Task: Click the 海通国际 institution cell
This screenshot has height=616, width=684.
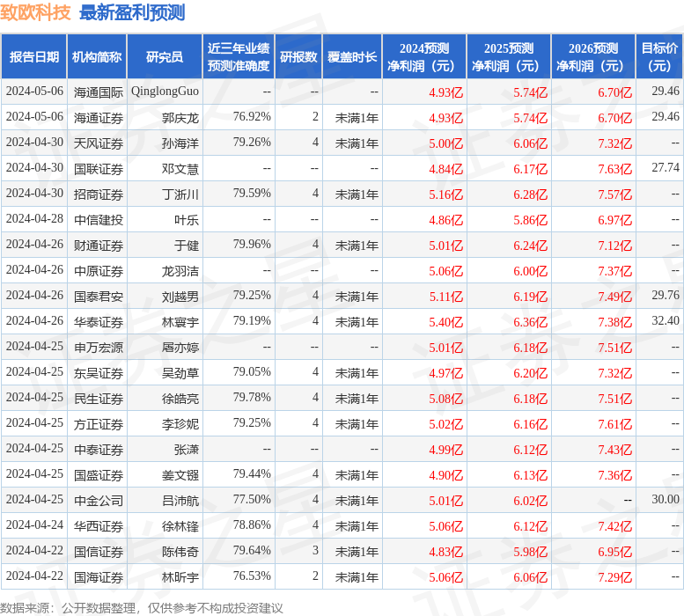Action: [x=98, y=92]
